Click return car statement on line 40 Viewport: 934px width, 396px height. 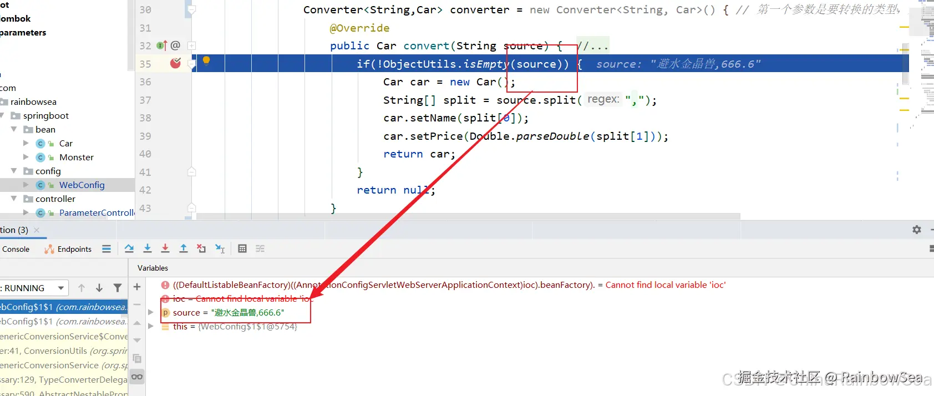pyautogui.click(x=419, y=154)
